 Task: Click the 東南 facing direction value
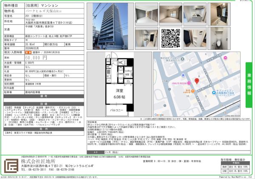(x=68, y=44)
